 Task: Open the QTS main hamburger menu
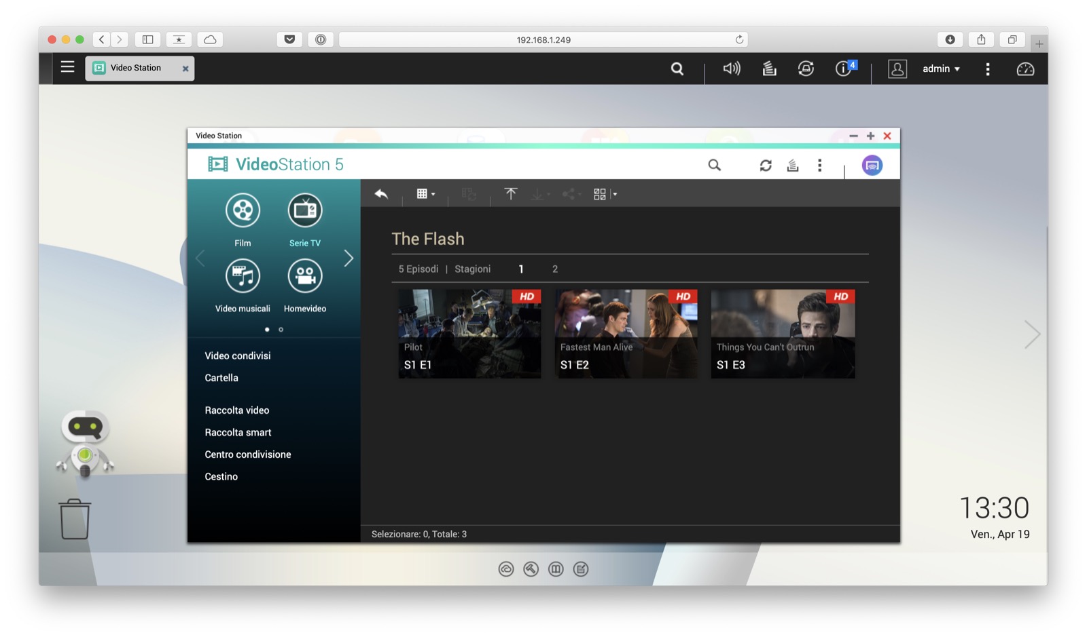coord(67,67)
